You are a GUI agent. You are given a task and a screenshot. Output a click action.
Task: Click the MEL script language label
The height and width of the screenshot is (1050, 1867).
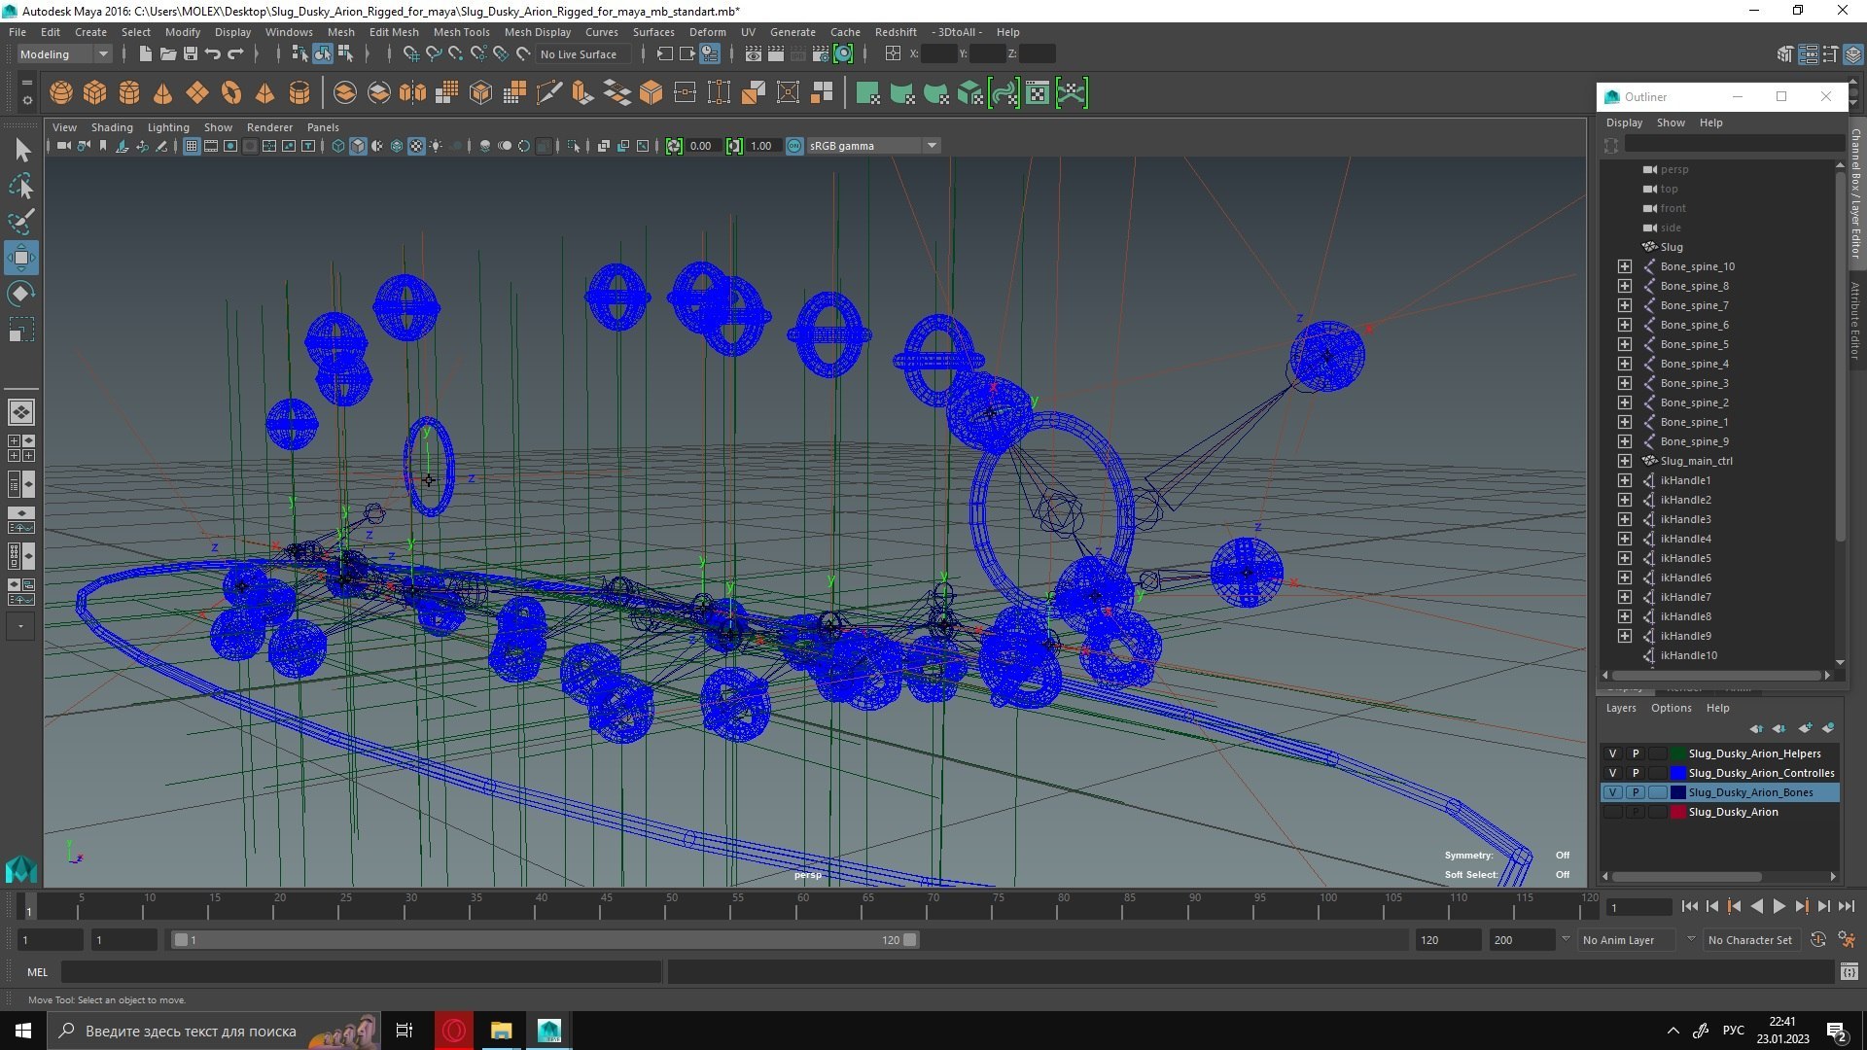click(37, 972)
